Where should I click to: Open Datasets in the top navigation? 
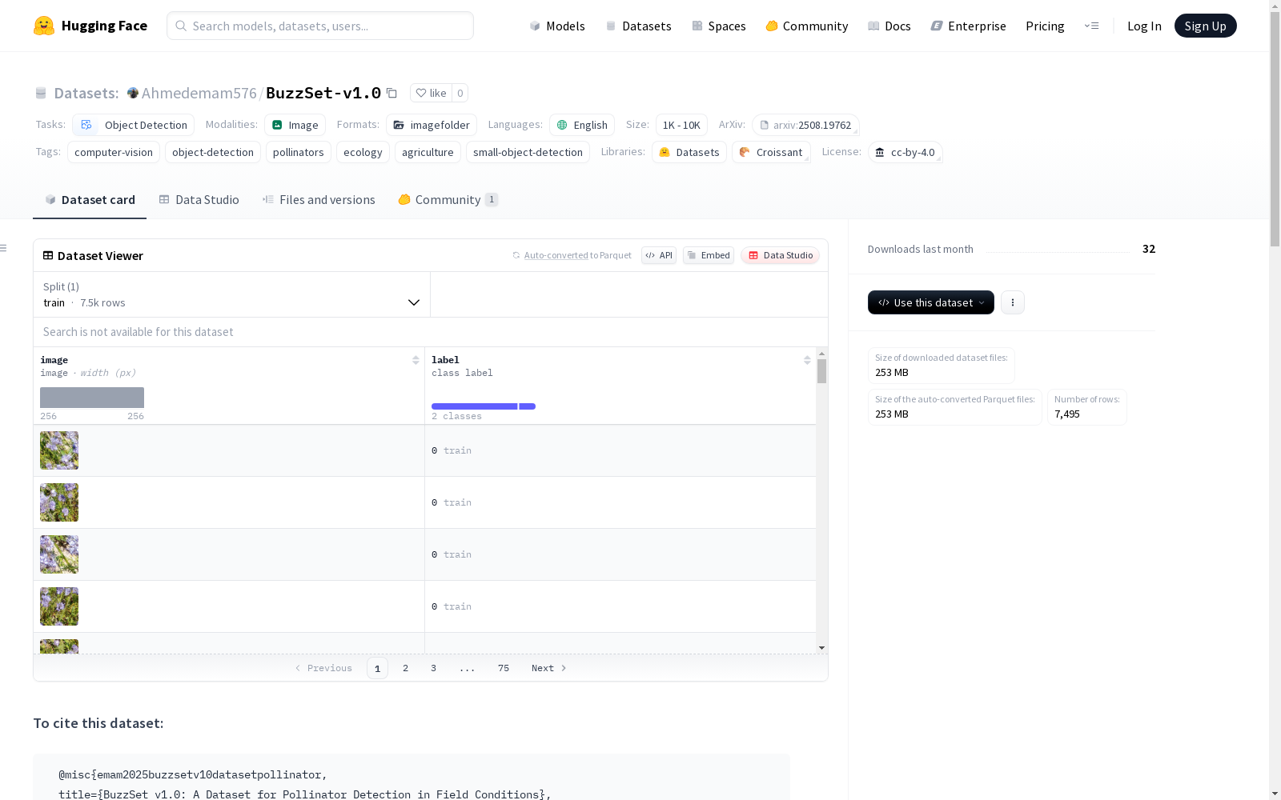(638, 26)
